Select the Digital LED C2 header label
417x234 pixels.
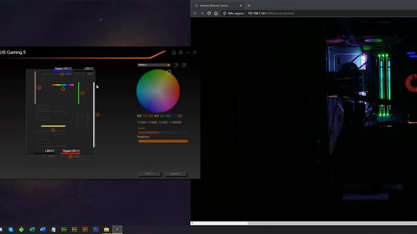(63, 68)
